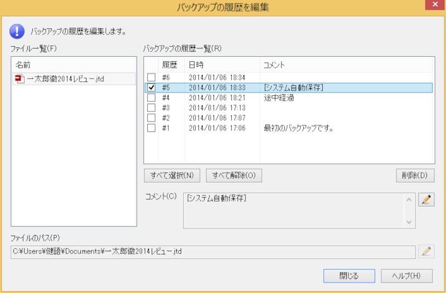Select the 一太郎徹2014レビュー.jtd file icon
Screen dimensions: 446x293
[20, 79]
